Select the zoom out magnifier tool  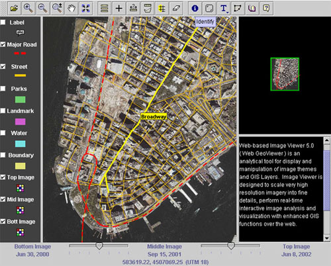tap(42, 9)
